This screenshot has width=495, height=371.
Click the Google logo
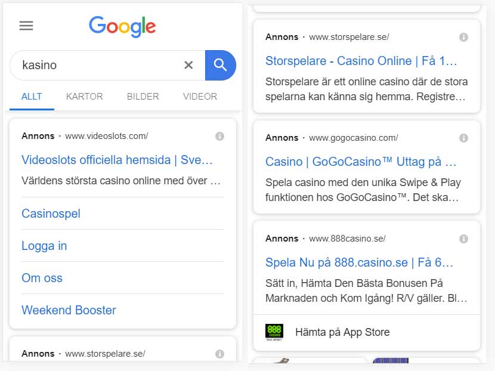[122, 26]
